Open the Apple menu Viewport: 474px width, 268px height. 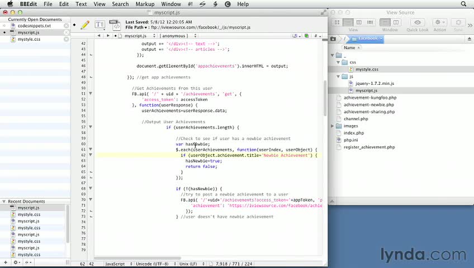pos(10,4)
